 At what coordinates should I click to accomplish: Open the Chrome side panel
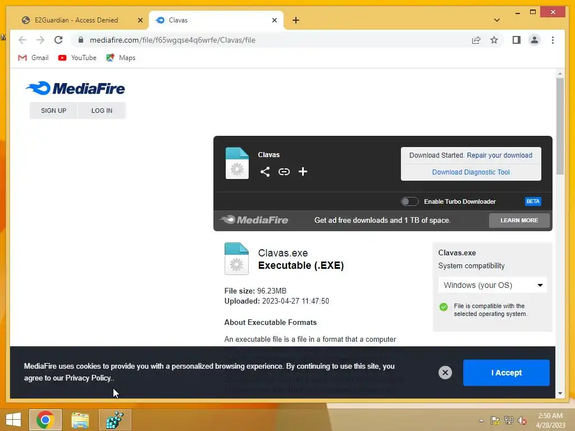coord(517,40)
